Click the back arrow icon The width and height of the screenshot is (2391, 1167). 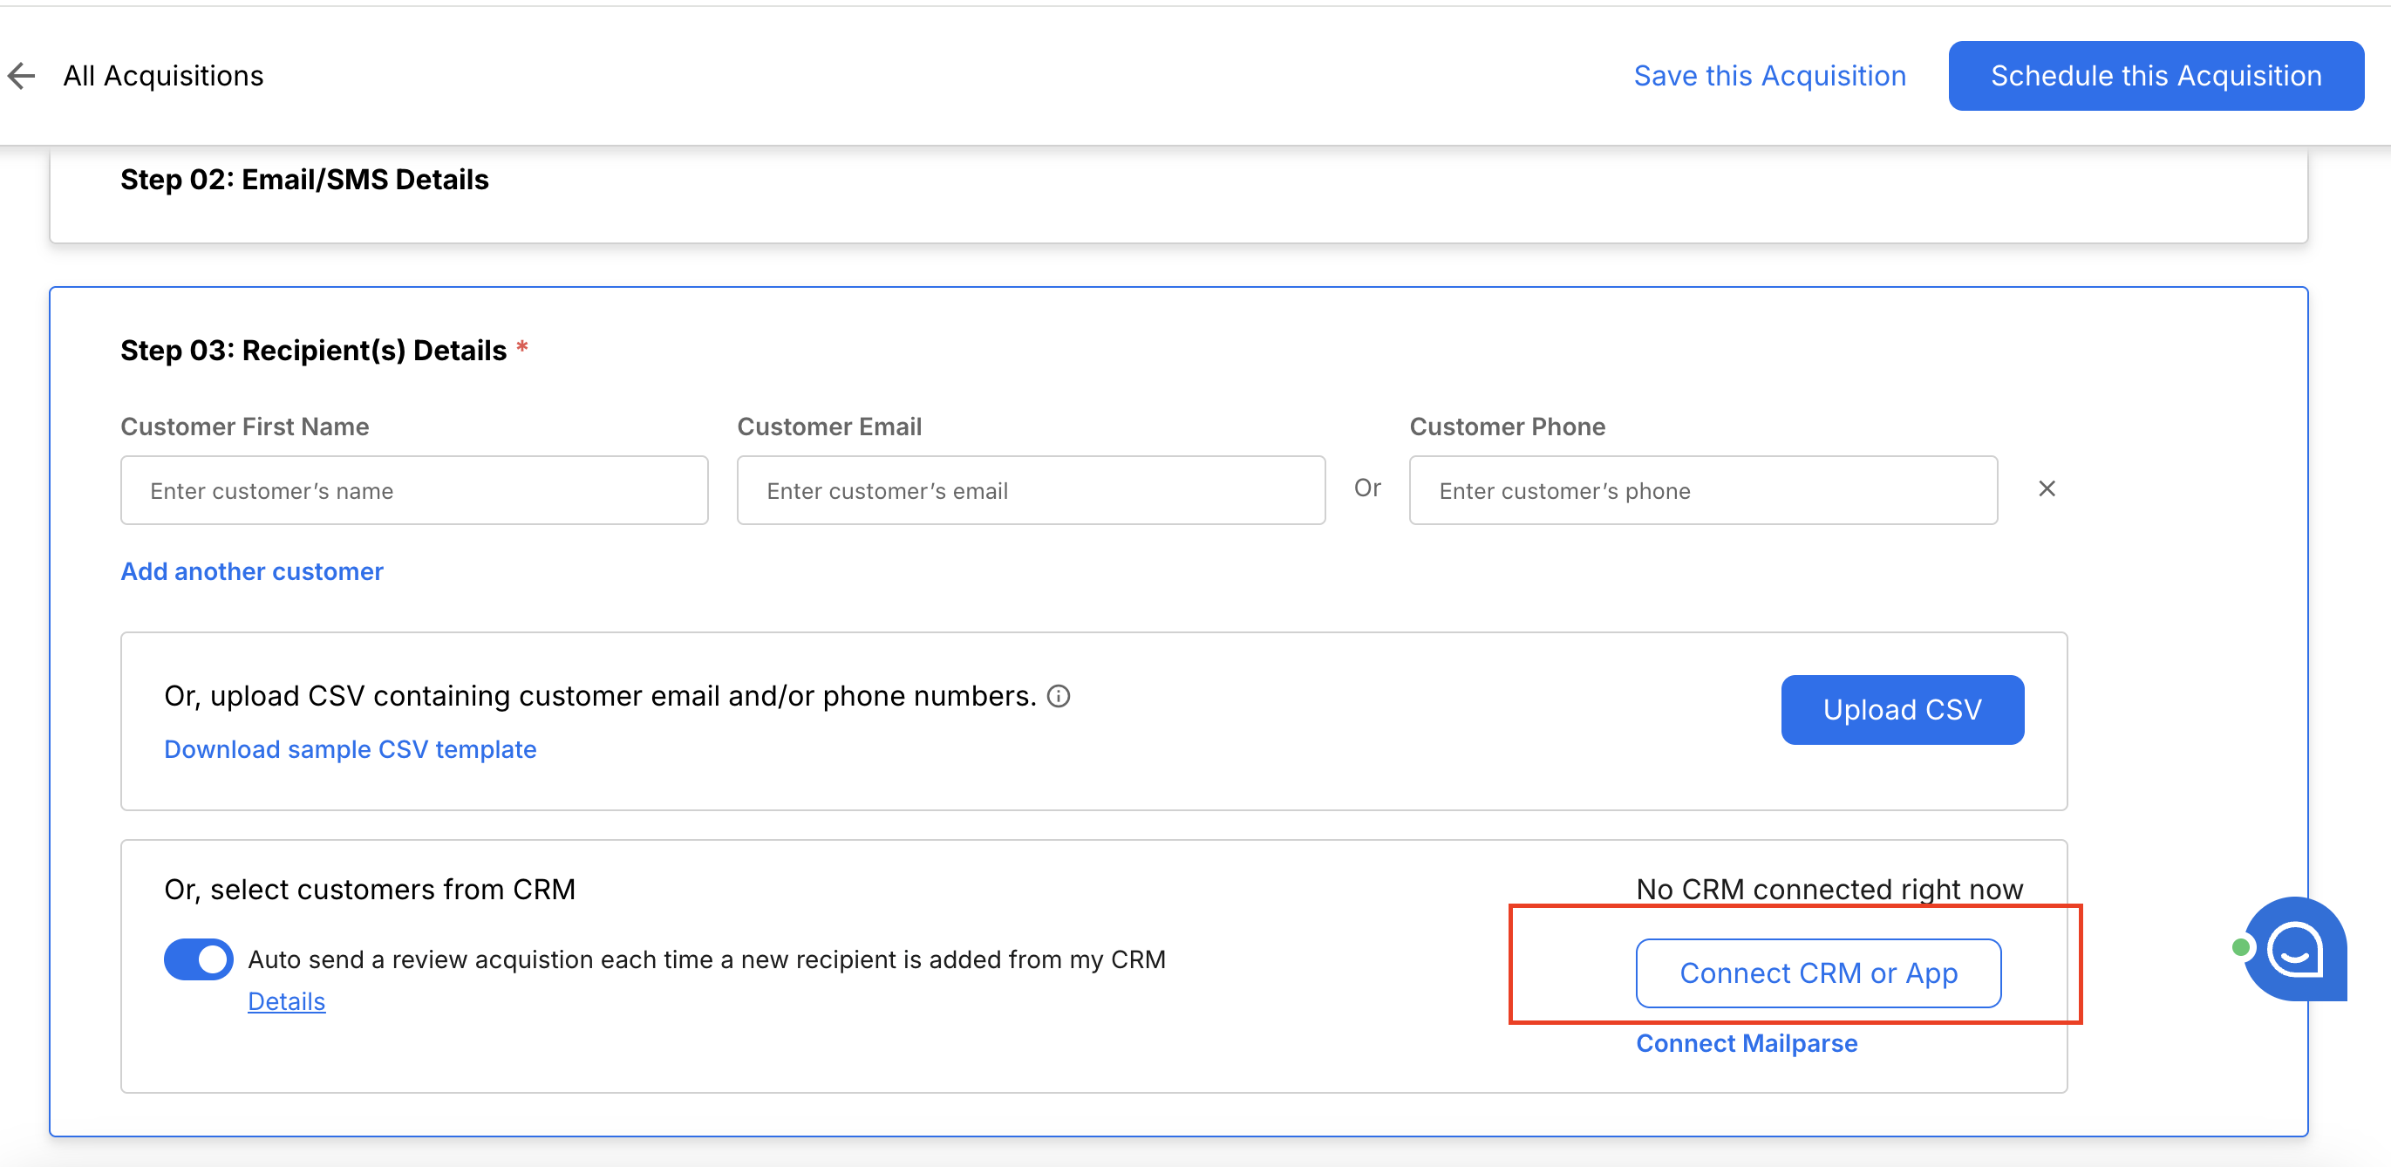(x=21, y=75)
